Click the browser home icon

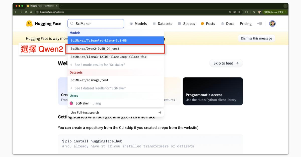pos(31,12)
